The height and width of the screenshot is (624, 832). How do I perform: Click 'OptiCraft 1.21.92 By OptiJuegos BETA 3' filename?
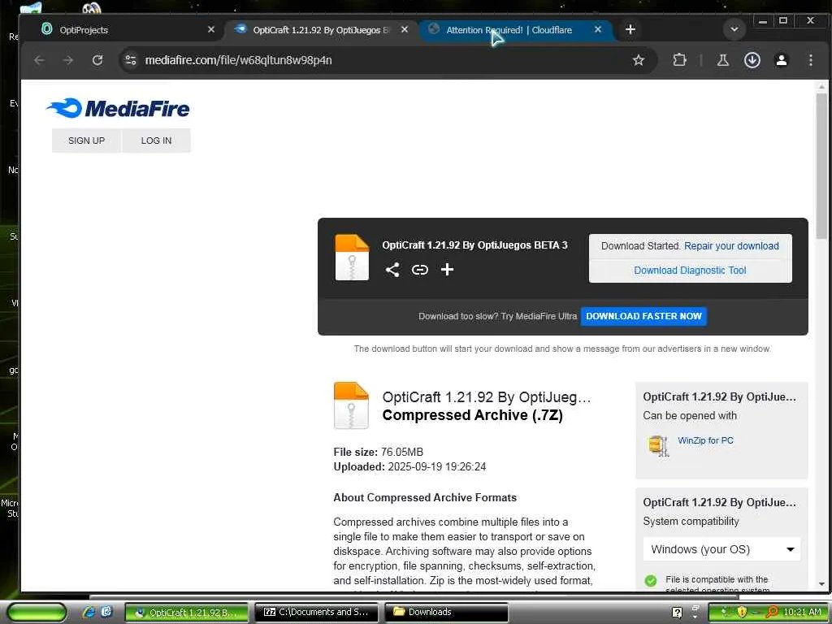[x=474, y=245]
